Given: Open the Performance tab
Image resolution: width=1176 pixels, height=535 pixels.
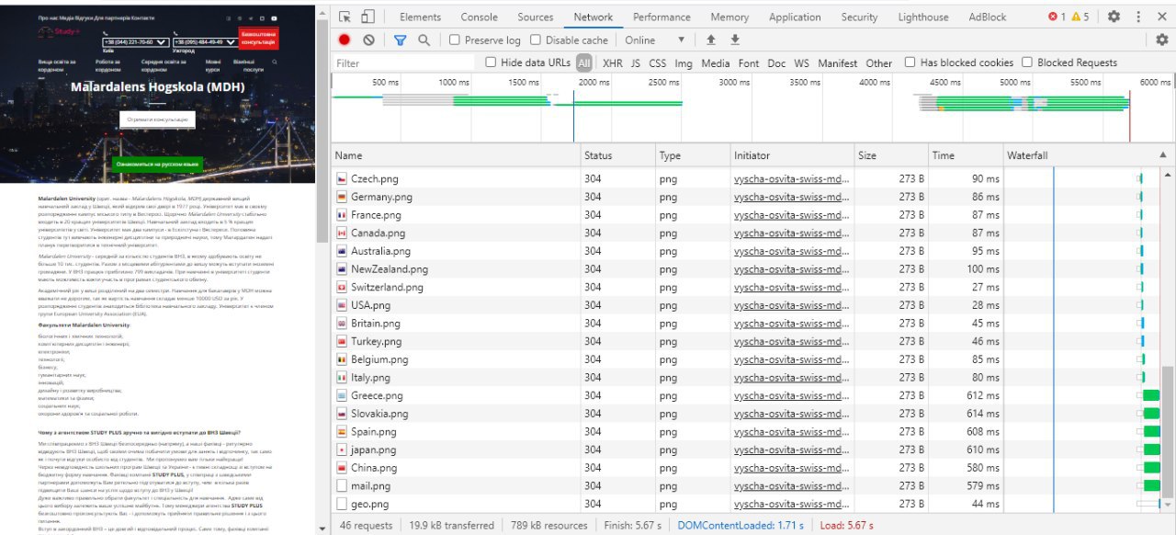Looking at the screenshot, I should tap(661, 17).
